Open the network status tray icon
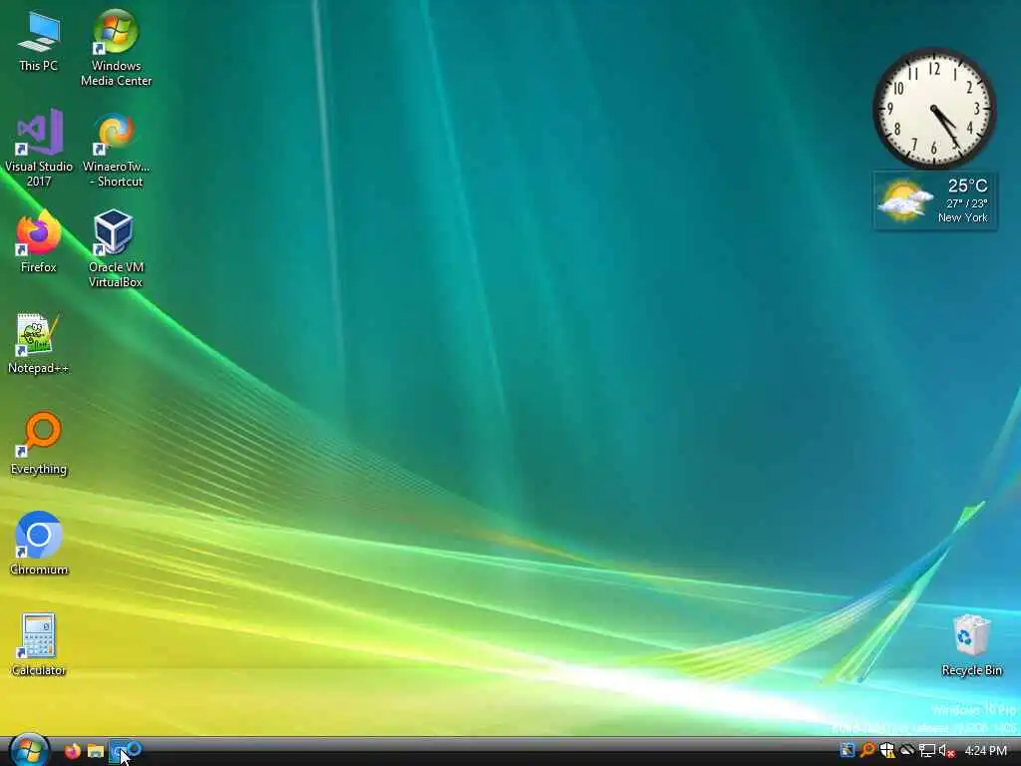This screenshot has width=1021, height=766. pyautogui.click(x=927, y=751)
